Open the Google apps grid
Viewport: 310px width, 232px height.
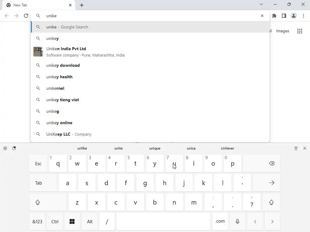point(300,31)
